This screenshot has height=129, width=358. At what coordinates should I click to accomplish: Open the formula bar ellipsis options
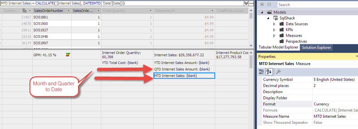click(251, 4)
